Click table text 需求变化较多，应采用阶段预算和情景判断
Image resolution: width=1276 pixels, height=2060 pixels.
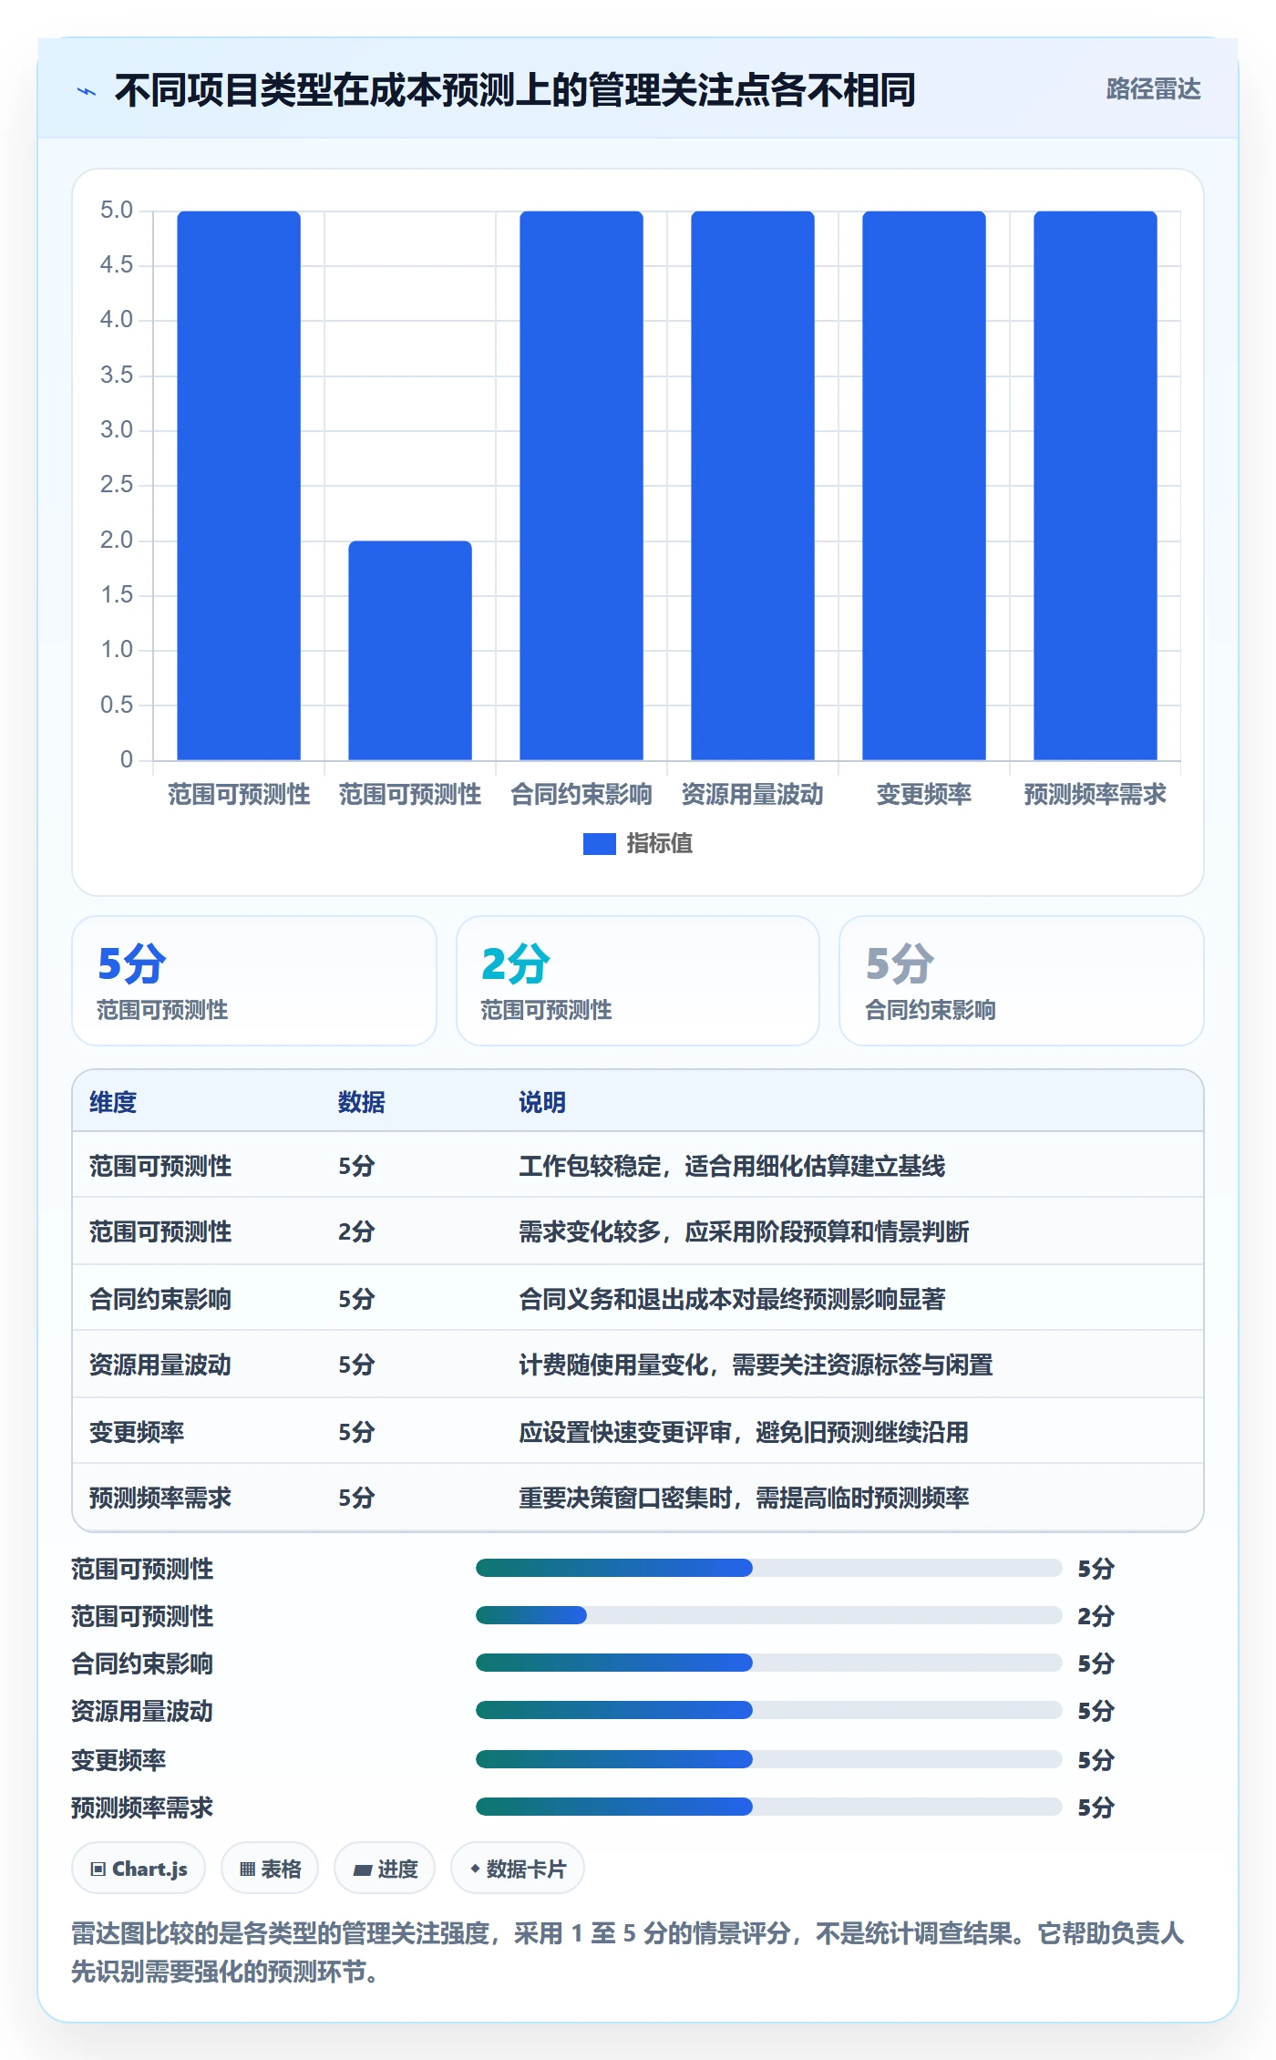pos(744,1231)
